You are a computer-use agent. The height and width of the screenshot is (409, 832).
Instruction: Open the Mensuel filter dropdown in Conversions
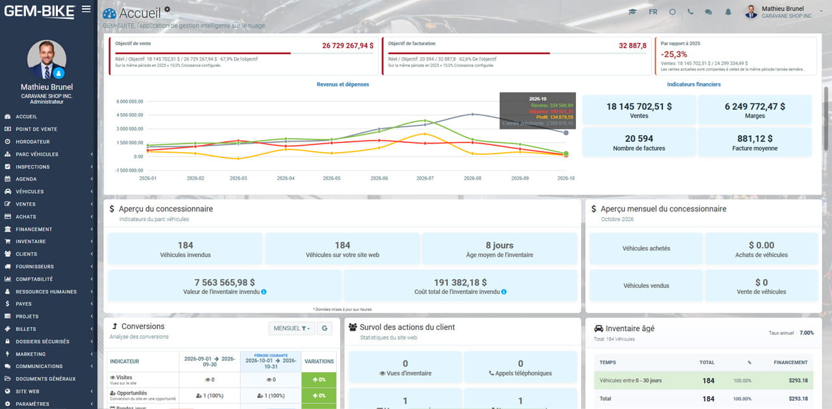(291, 328)
